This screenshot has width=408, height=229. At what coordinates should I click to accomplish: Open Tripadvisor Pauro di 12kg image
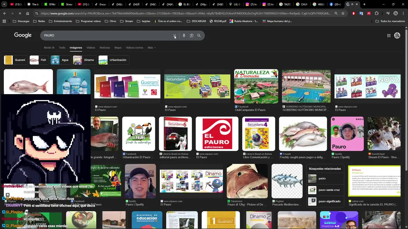point(247,181)
